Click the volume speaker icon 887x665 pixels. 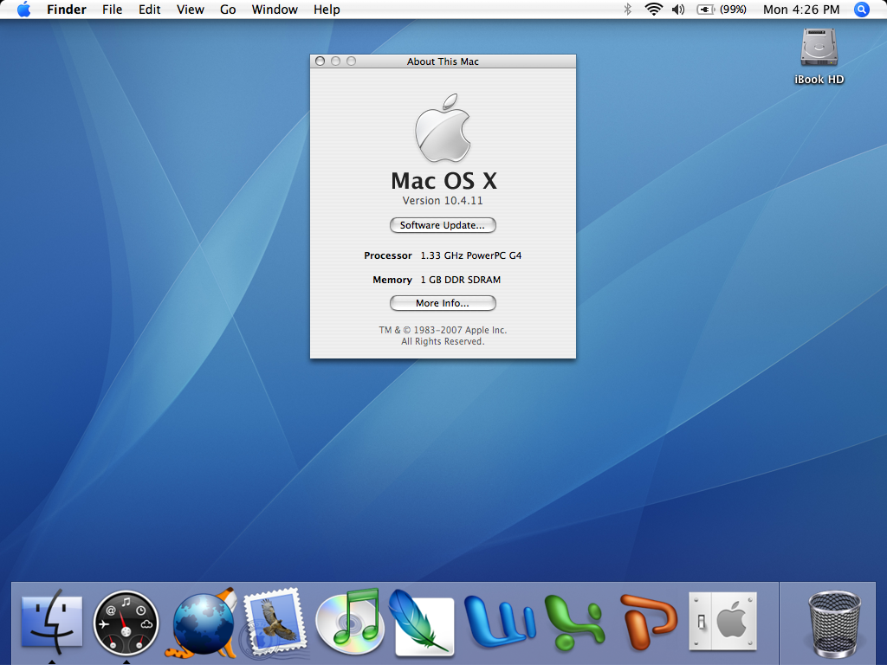point(678,10)
